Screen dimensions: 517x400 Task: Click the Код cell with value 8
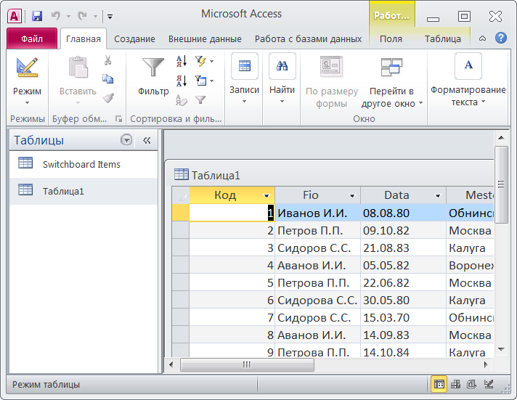click(x=232, y=335)
